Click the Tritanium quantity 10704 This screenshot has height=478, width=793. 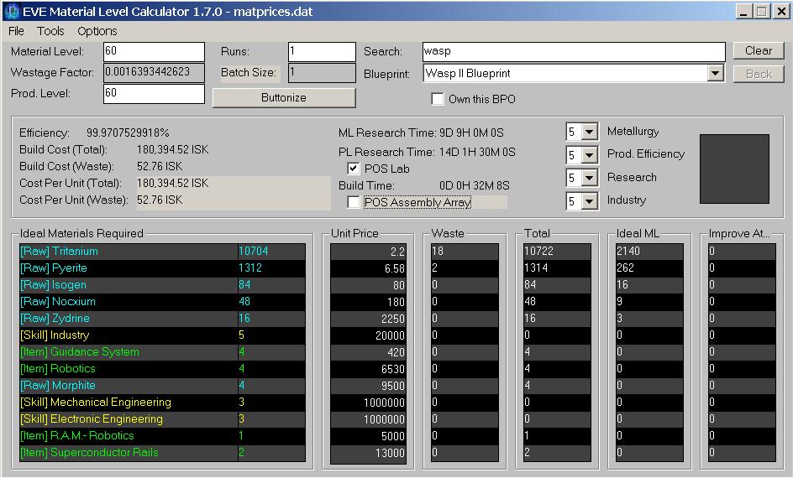coord(254,252)
